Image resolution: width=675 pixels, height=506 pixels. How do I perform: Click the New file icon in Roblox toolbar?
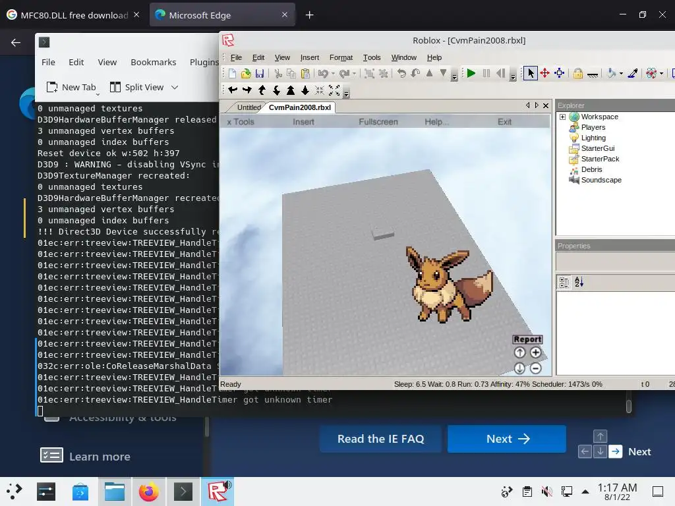point(233,74)
